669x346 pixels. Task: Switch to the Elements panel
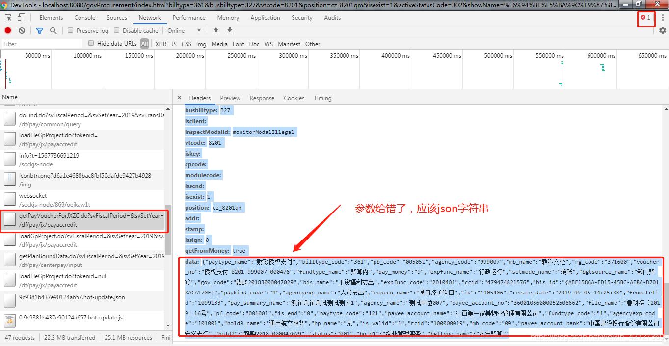(x=51, y=18)
